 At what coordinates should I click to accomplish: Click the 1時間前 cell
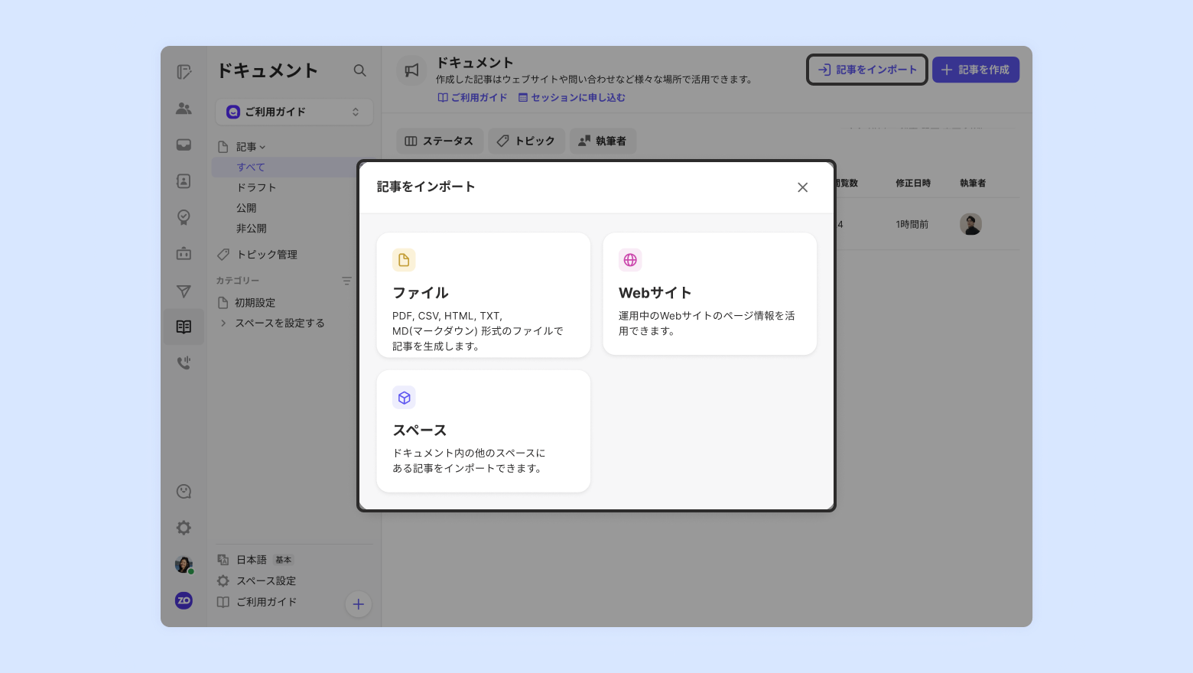pyautogui.click(x=912, y=225)
